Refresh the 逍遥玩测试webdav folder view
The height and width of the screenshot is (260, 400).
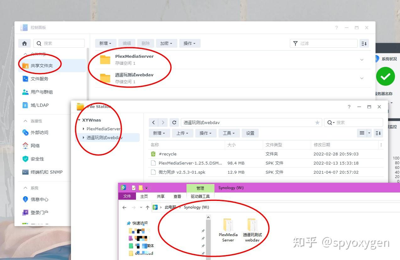pos(174,122)
